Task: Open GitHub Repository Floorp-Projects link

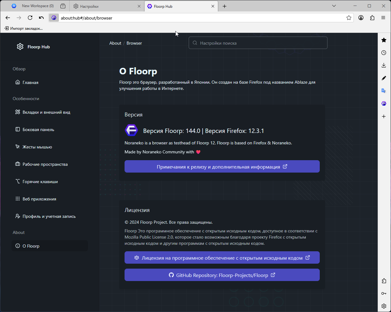Action: (222, 275)
